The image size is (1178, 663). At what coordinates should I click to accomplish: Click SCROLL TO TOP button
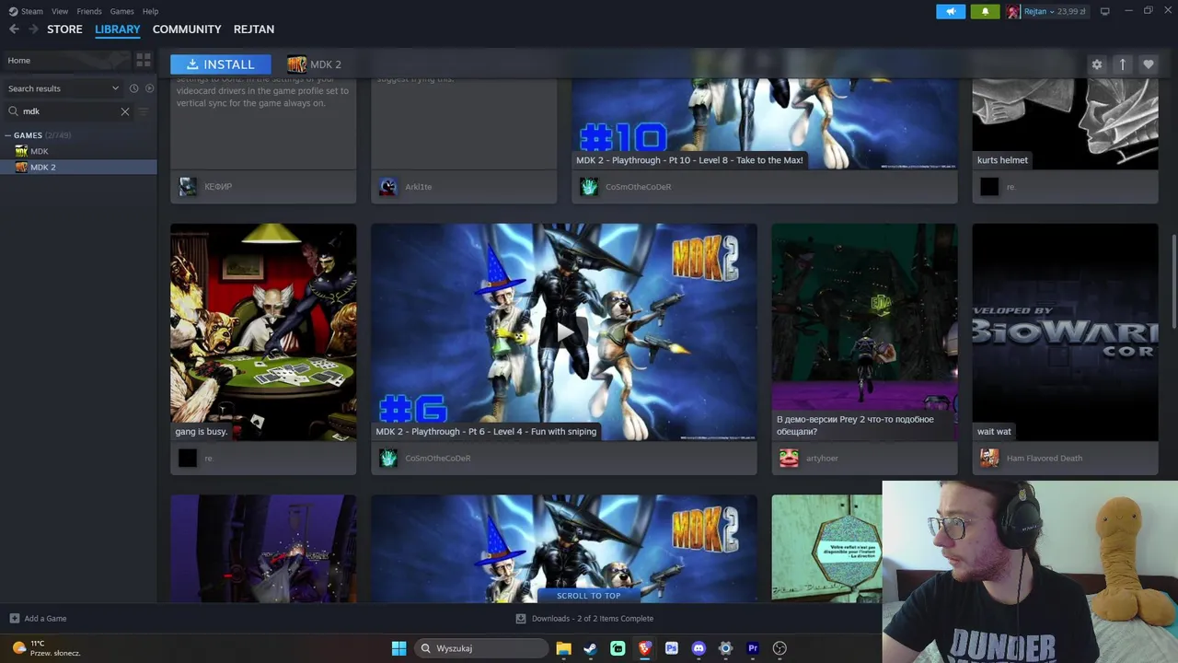pos(589,596)
